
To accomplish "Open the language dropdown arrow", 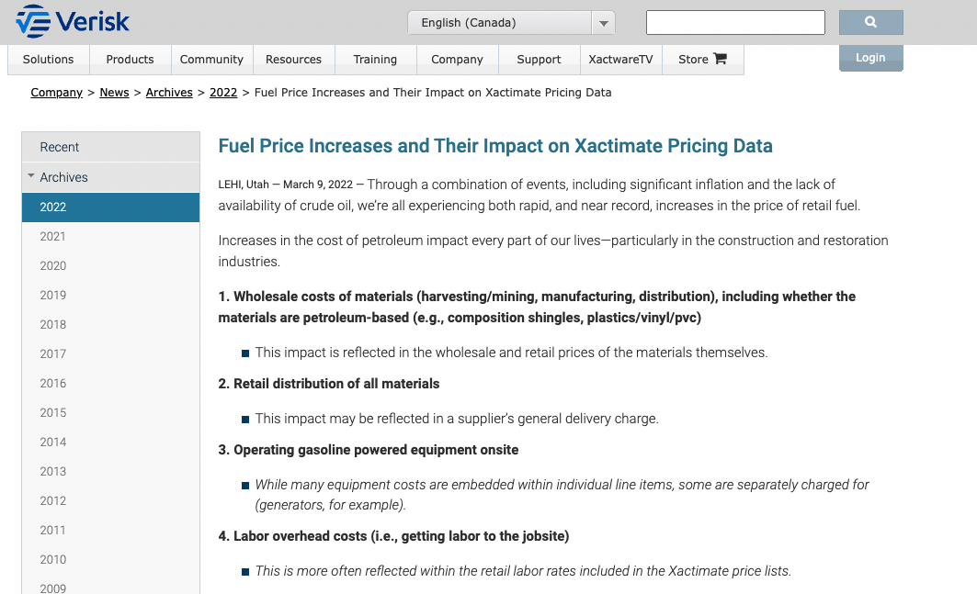I will (x=604, y=23).
